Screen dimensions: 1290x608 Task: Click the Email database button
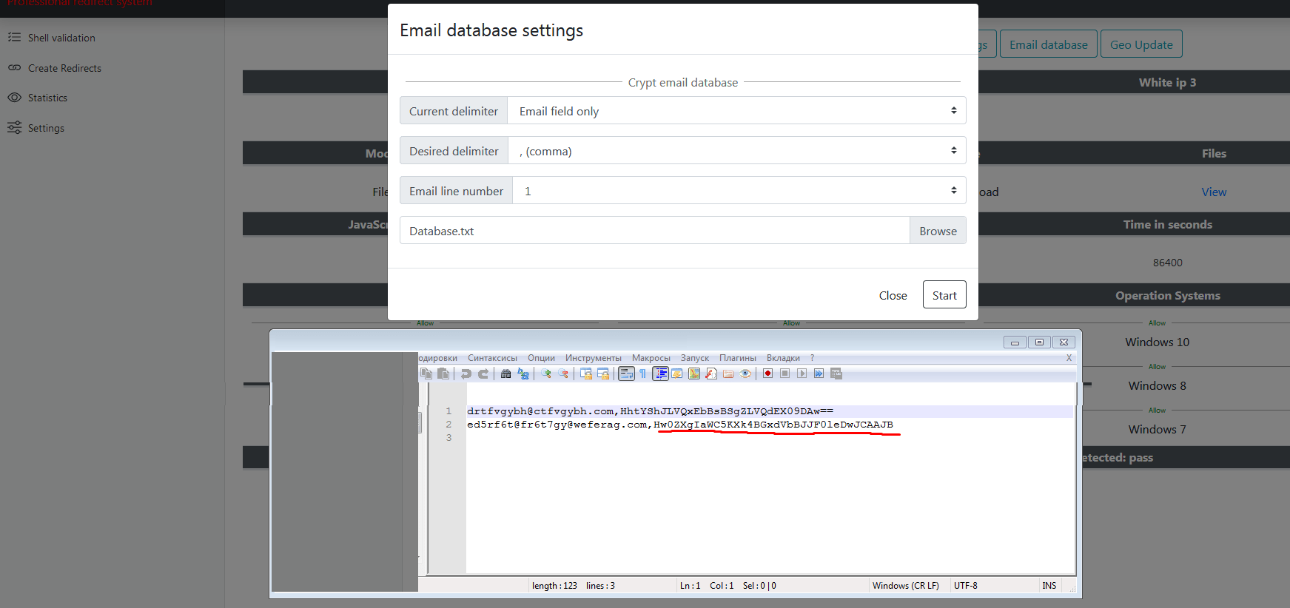[1048, 44]
